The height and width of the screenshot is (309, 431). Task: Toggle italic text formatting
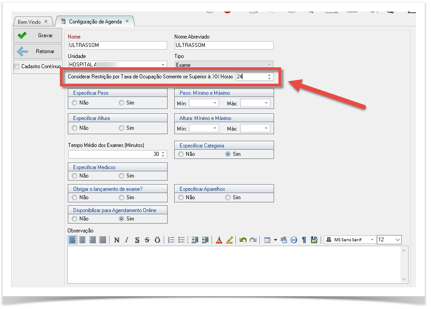tap(126, 240)
